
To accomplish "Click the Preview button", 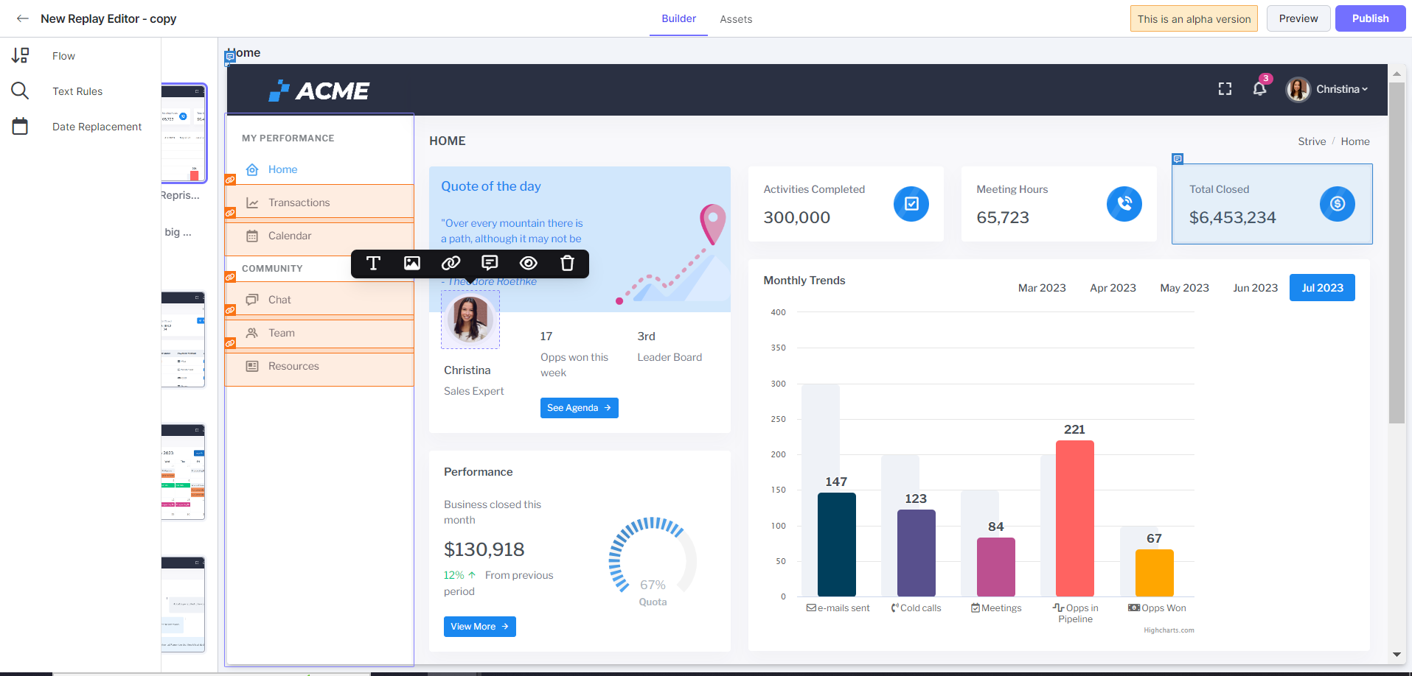I will click(1298, 18).
